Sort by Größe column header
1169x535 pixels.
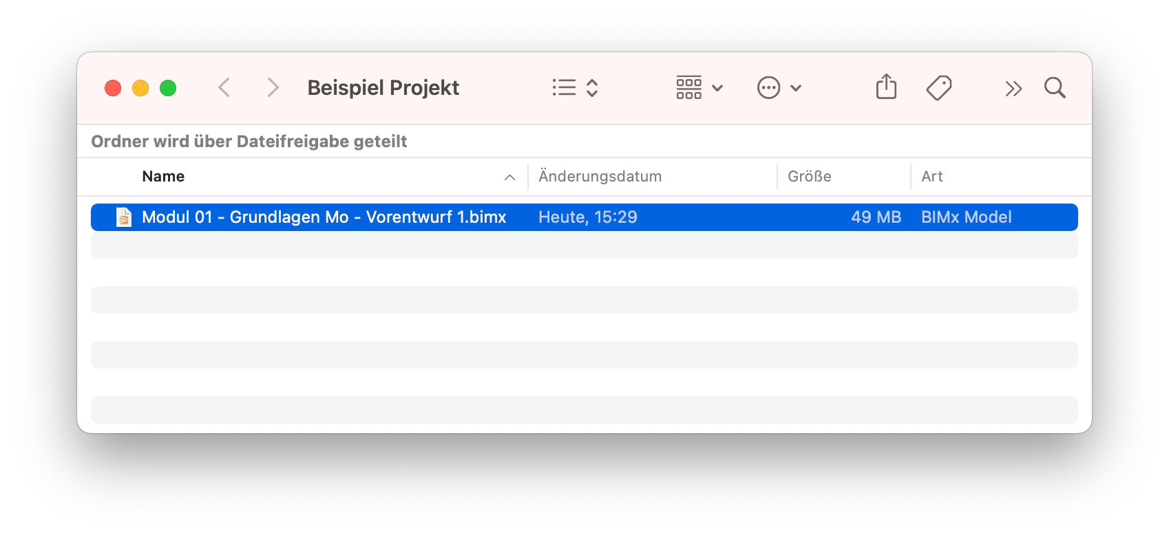click(810, 177)
